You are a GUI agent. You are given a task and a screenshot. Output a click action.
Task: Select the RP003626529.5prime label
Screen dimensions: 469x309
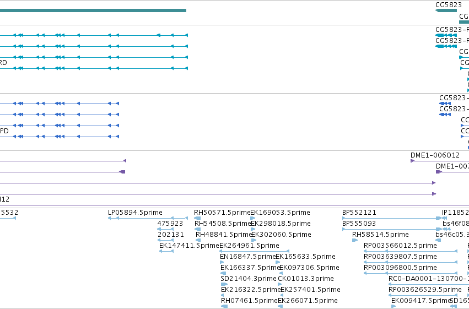tap(425, 290)
